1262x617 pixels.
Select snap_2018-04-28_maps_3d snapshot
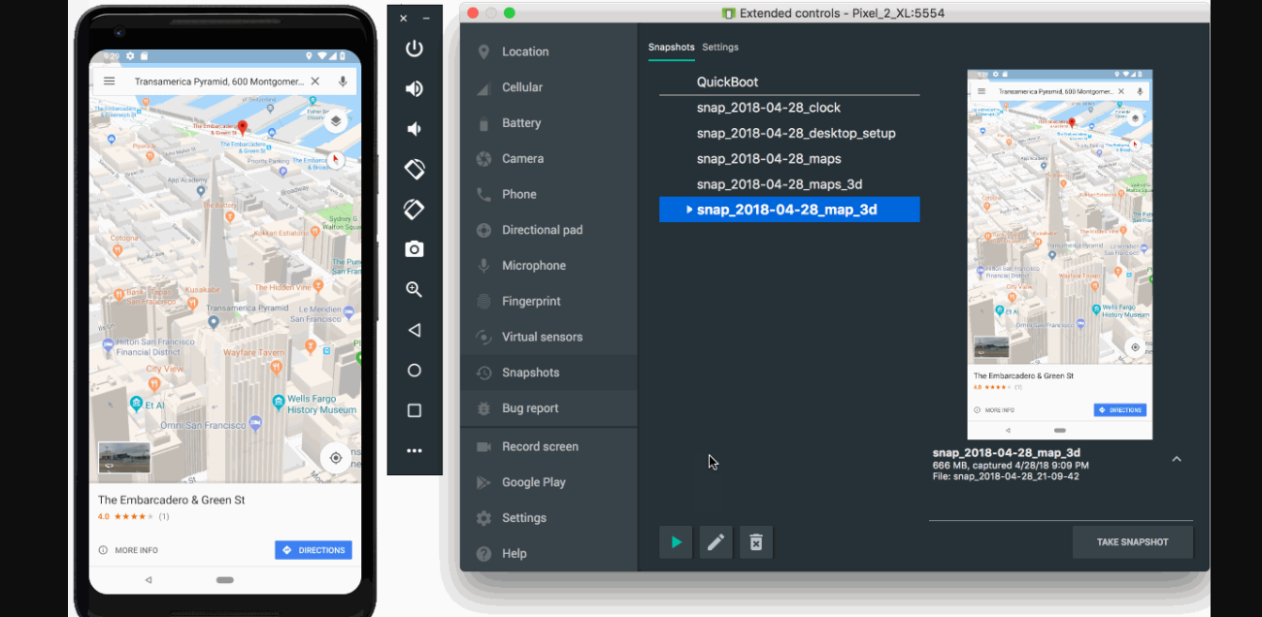(x=789, y=184)
